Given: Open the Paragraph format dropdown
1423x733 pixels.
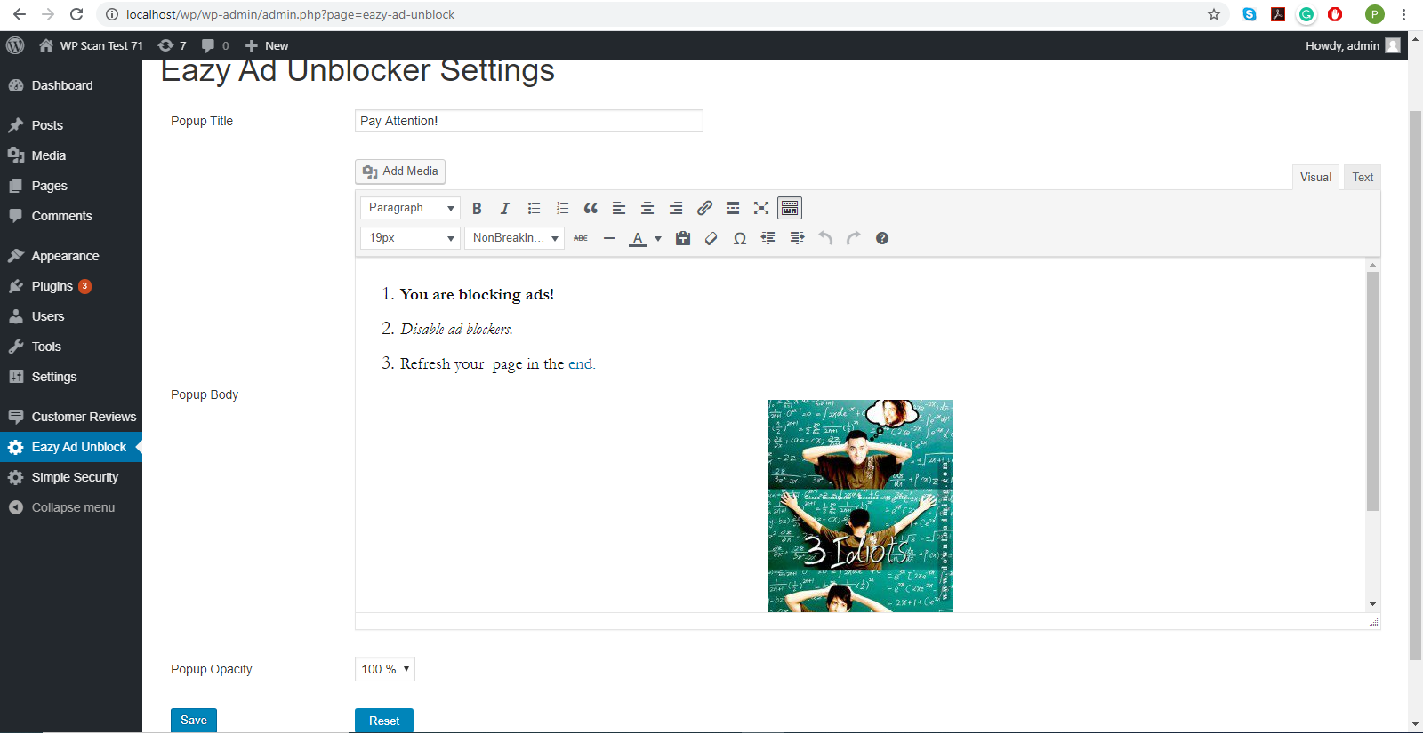Looking at the screenshot, I should coord(410,208).
